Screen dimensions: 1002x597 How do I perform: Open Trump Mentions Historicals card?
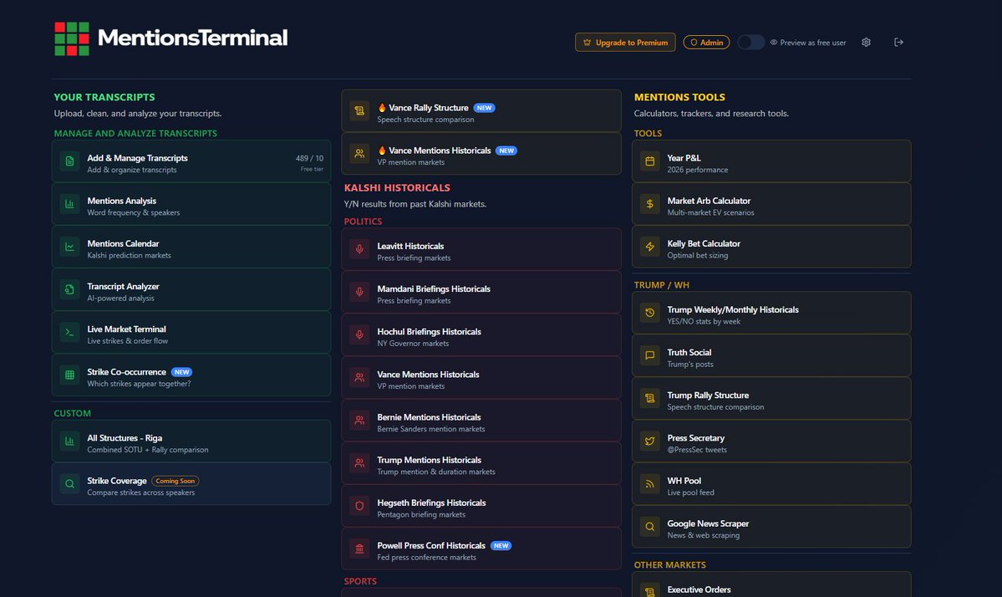(481, 463)
